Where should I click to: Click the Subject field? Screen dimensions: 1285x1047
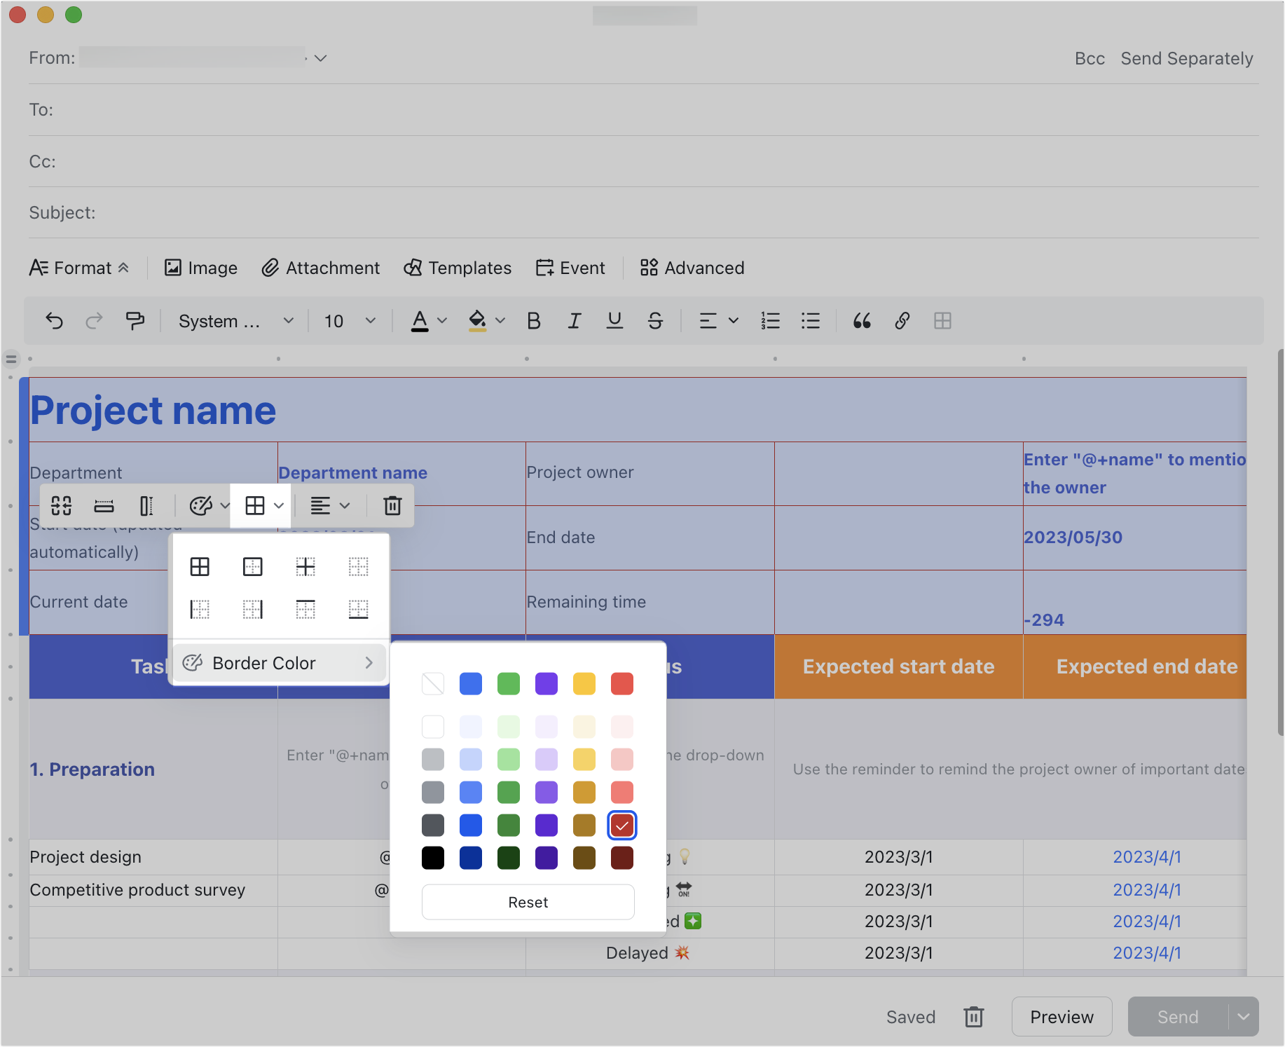click(x=643, y=213)
